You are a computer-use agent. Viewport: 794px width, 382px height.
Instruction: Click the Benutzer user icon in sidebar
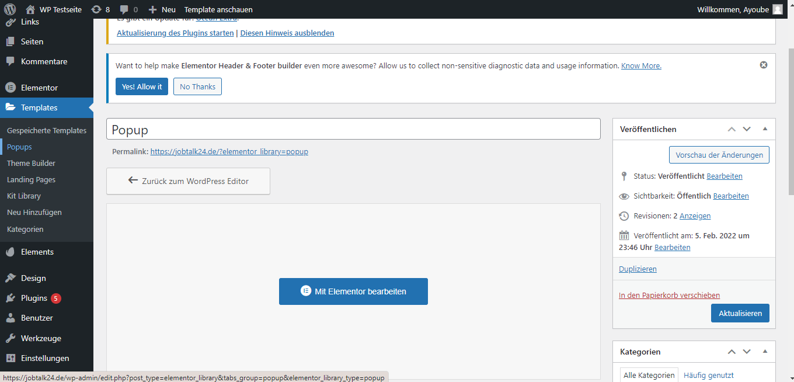(11, 318)
